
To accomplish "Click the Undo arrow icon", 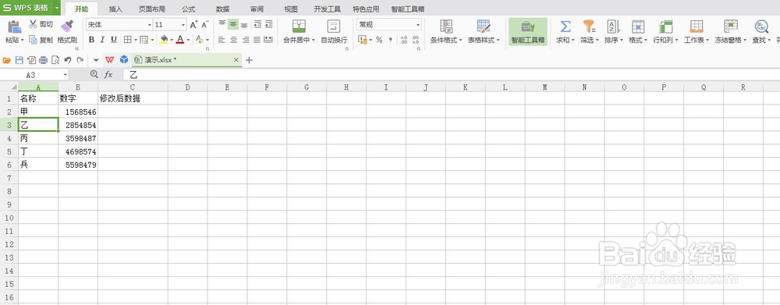I will (68, 60).
